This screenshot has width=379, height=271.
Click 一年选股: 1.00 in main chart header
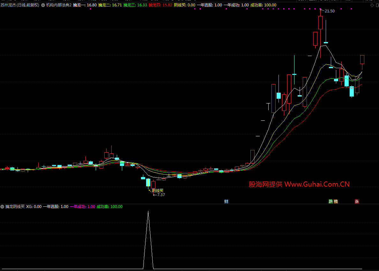pyautogui.click(x=209, y=5)
